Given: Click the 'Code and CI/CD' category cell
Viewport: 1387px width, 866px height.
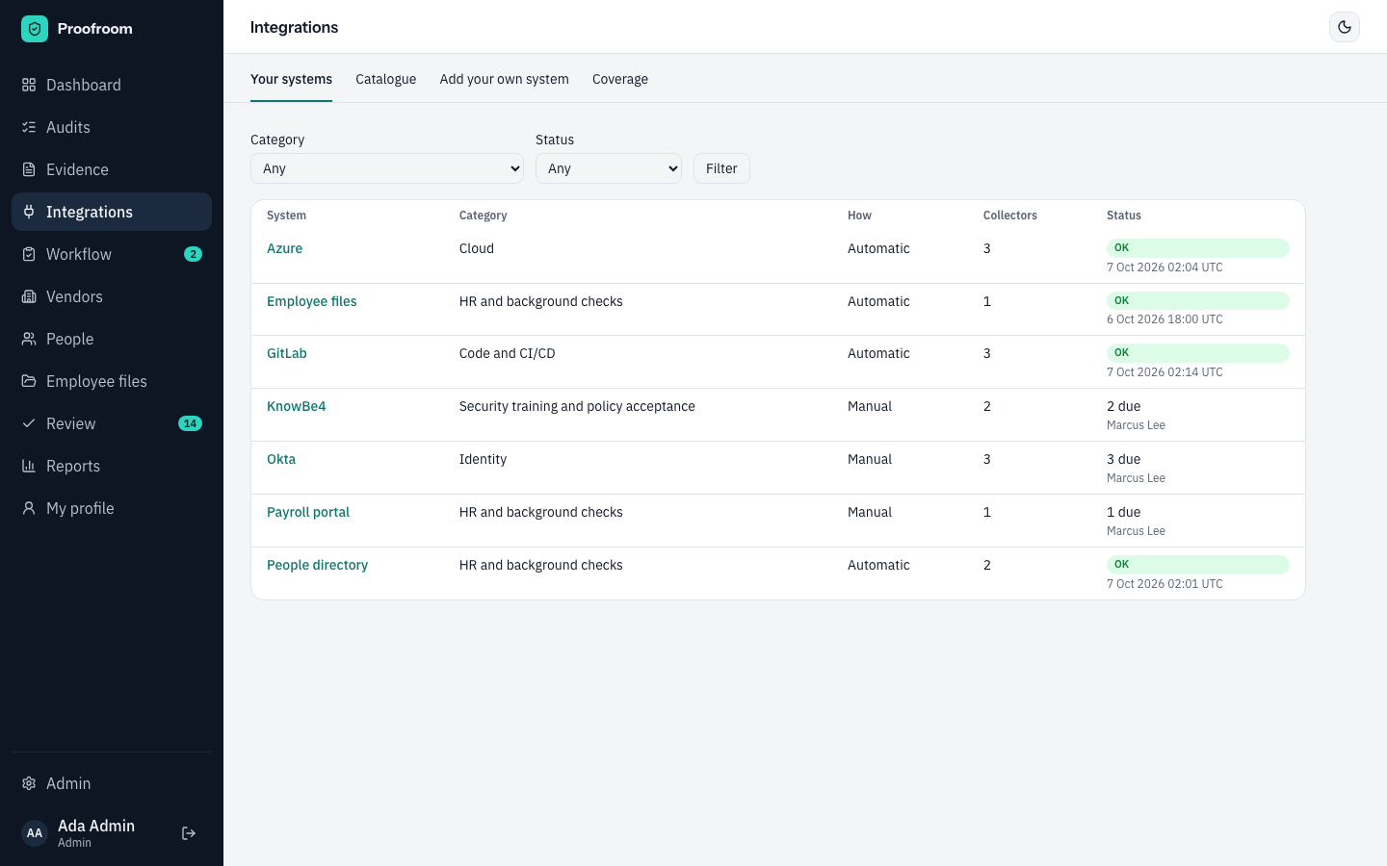Looking at the screenshot, I should [x=508, y=353].
